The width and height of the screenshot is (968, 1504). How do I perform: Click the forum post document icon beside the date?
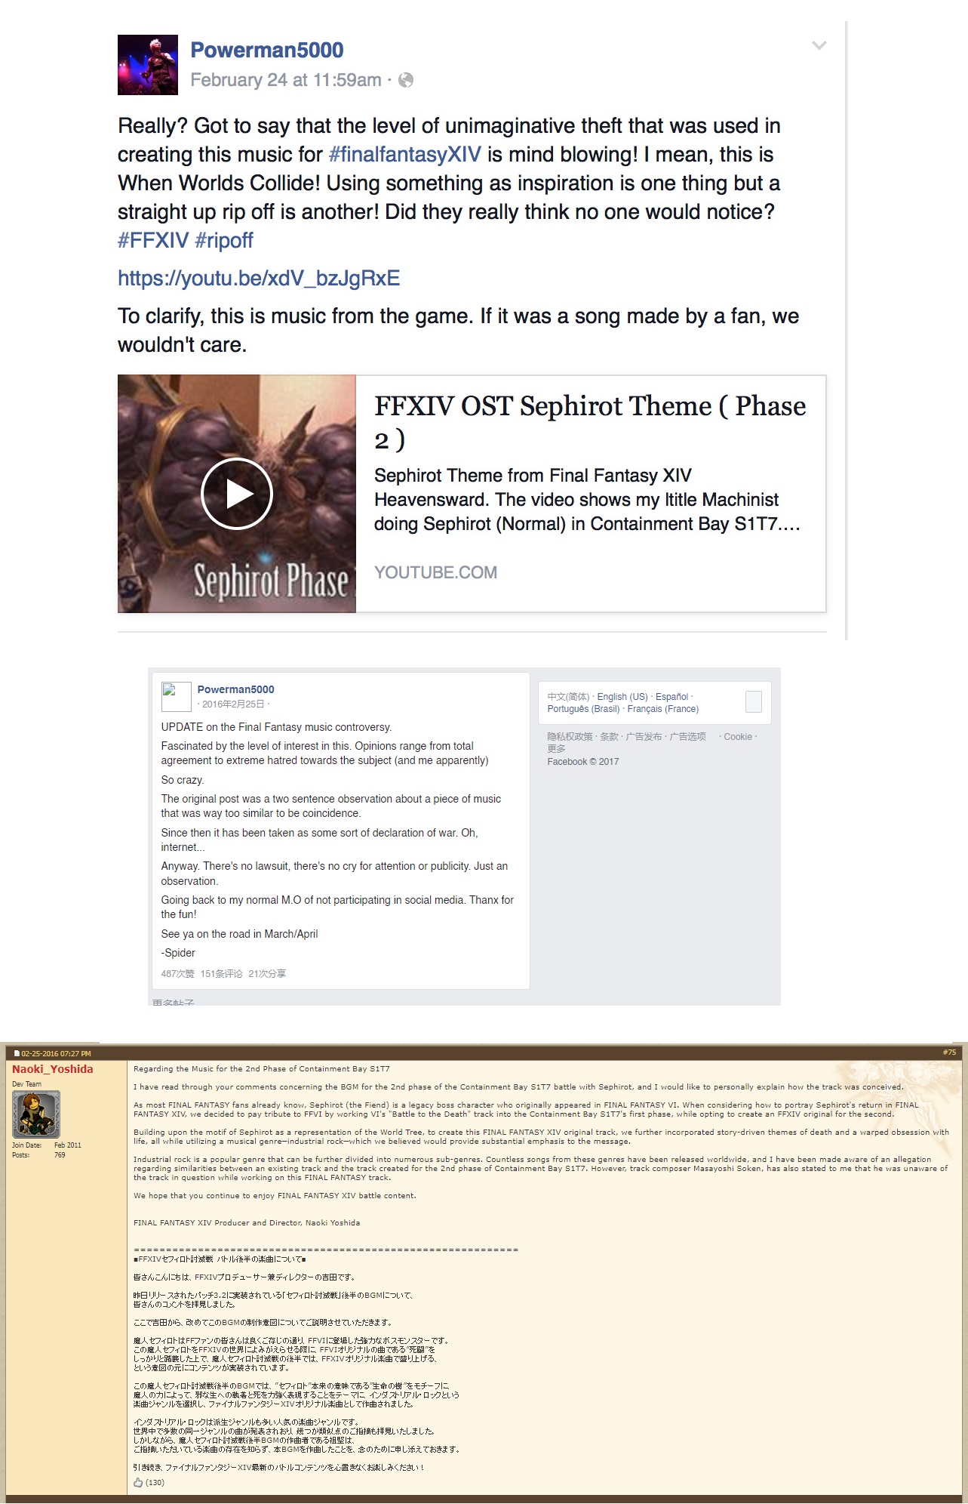click(17, 1053)
